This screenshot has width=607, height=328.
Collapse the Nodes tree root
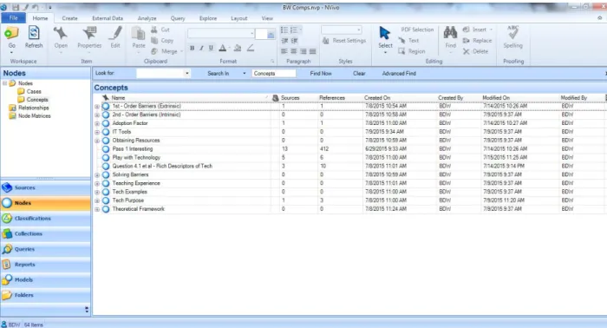point(4,83)
